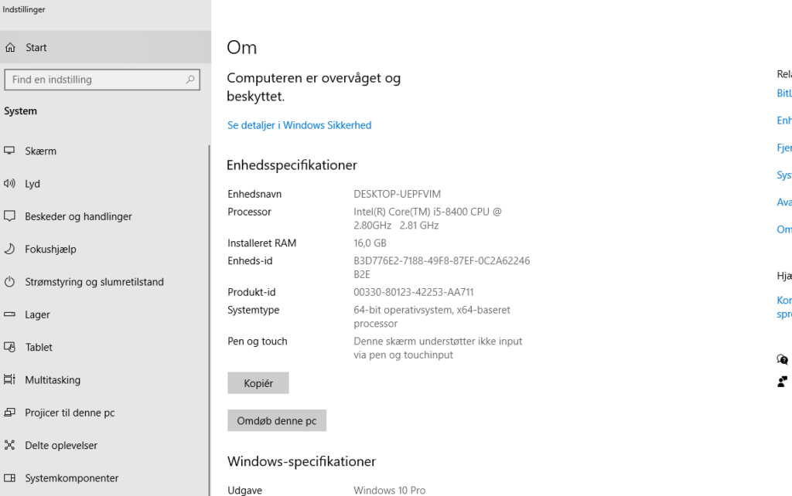Click the sidebar vertical scrollbar
Image resolution: width=792 pixels, height=496 pixels.
[208, 309]
